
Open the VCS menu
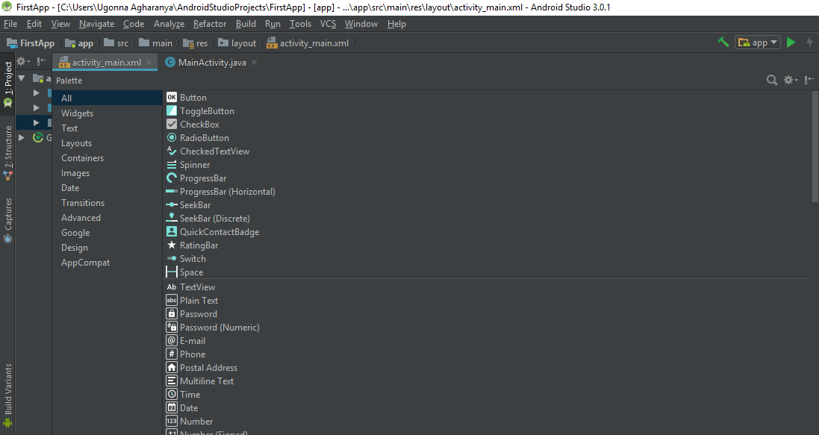coord(328,24)
